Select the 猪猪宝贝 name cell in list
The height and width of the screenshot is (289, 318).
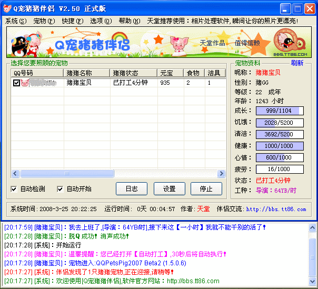click(x=79, y=83)
